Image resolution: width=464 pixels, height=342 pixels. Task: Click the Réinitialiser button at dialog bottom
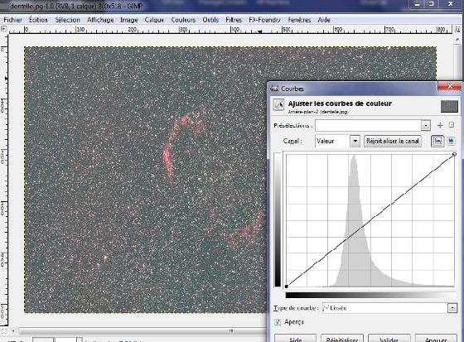pos(341,339)
